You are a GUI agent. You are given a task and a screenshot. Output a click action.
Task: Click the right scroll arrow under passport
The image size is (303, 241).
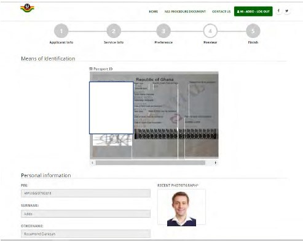click(216, 163)
